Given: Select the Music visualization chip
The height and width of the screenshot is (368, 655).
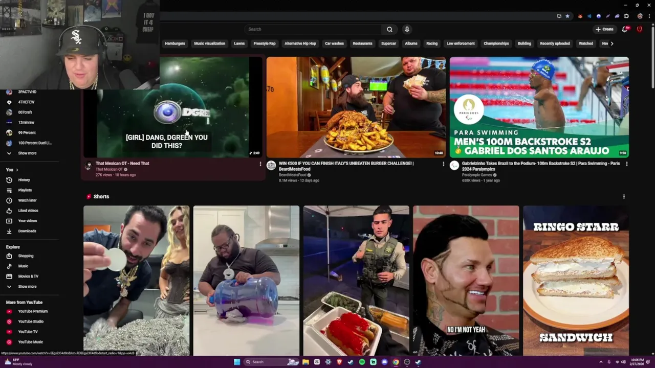Looking at the screenshot, I should tap(209, 43).
